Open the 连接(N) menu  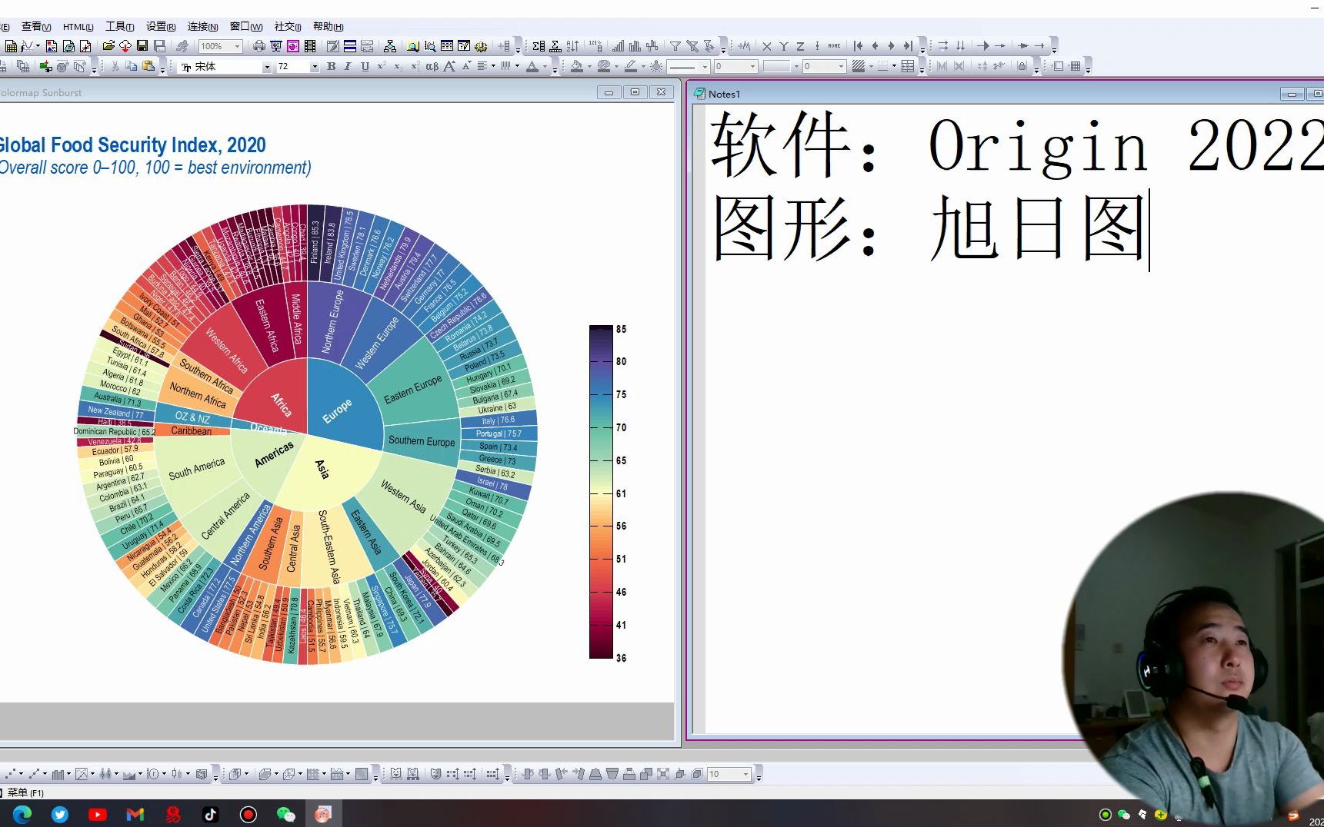coord(203,27)
